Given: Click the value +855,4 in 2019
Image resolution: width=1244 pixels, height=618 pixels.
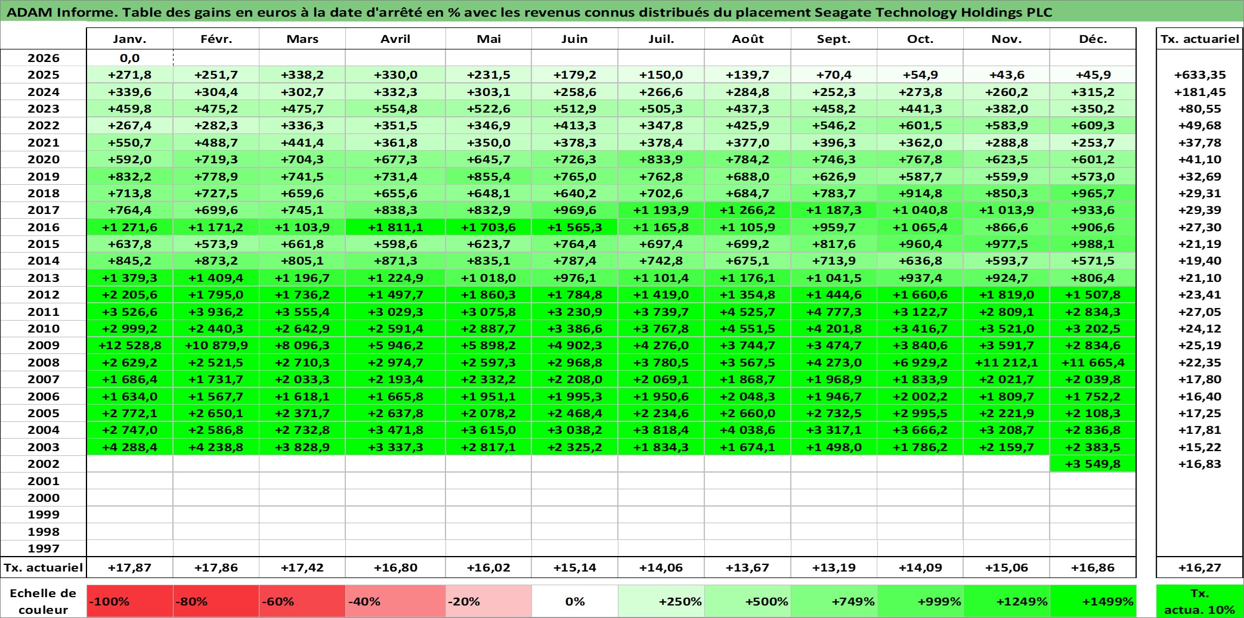Looking at the screenshot, I should click(488, 176).
